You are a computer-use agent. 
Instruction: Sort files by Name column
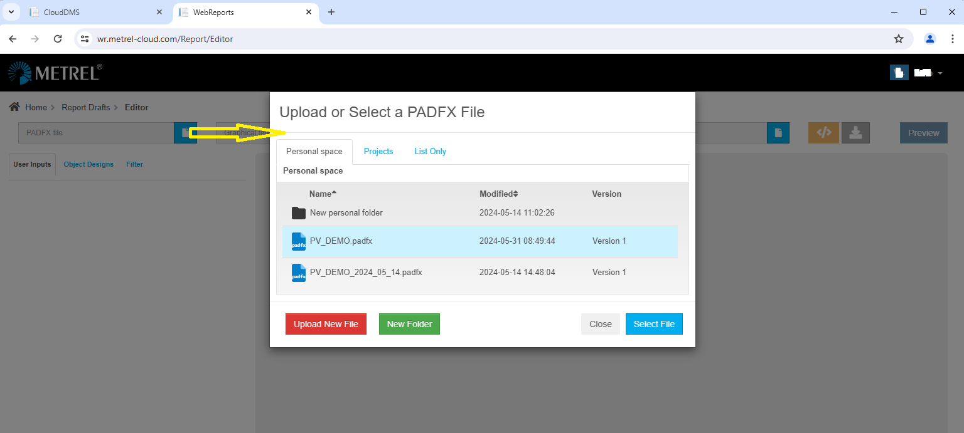coord(323,194)
